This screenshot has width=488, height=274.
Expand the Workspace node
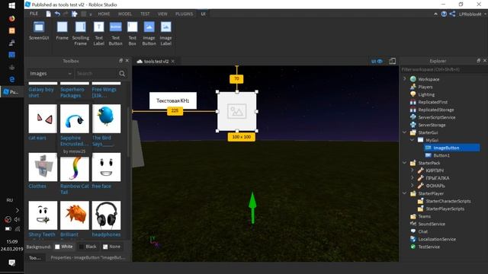(405, 79)
